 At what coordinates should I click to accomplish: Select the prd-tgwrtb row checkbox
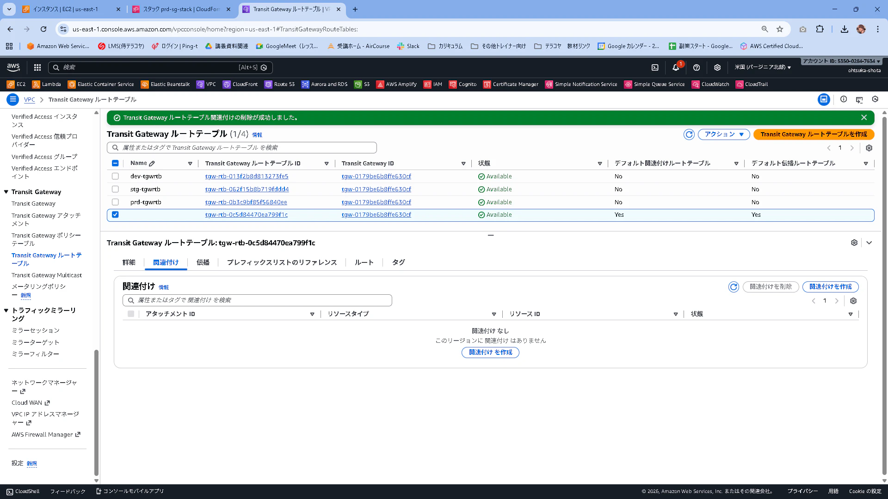click(115, 202)
